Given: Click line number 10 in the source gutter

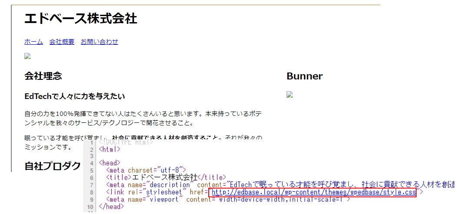Looking at the screenshot, I should point(90,207).
